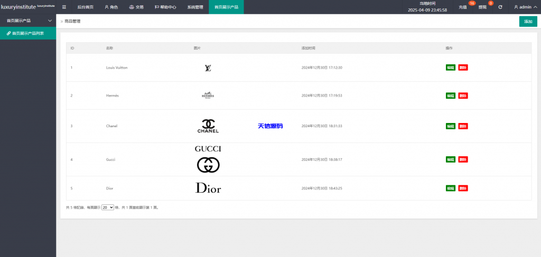This screenshot has width=541, height=257.
Task: Click the timestamp 2024年12月30日 18:38:17
Action: (x=322, y=159)
